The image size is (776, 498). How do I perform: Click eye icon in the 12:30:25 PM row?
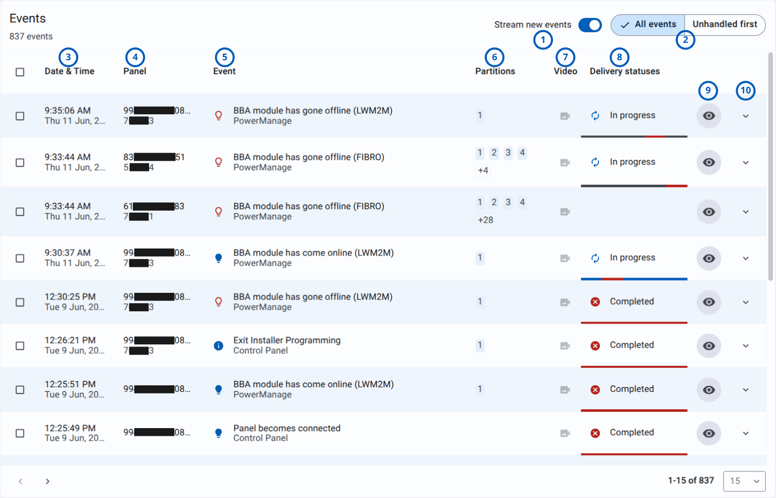709,302
